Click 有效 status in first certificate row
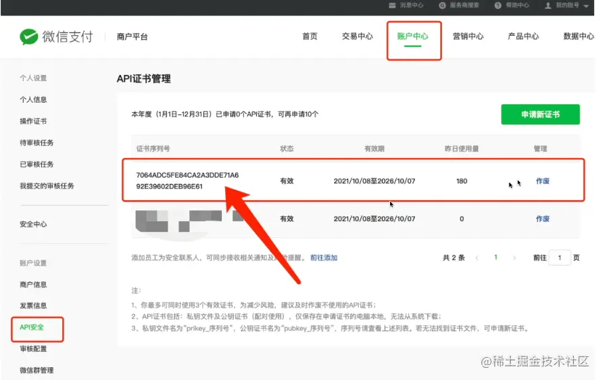The image size is (601, 380). click(287, 181)
